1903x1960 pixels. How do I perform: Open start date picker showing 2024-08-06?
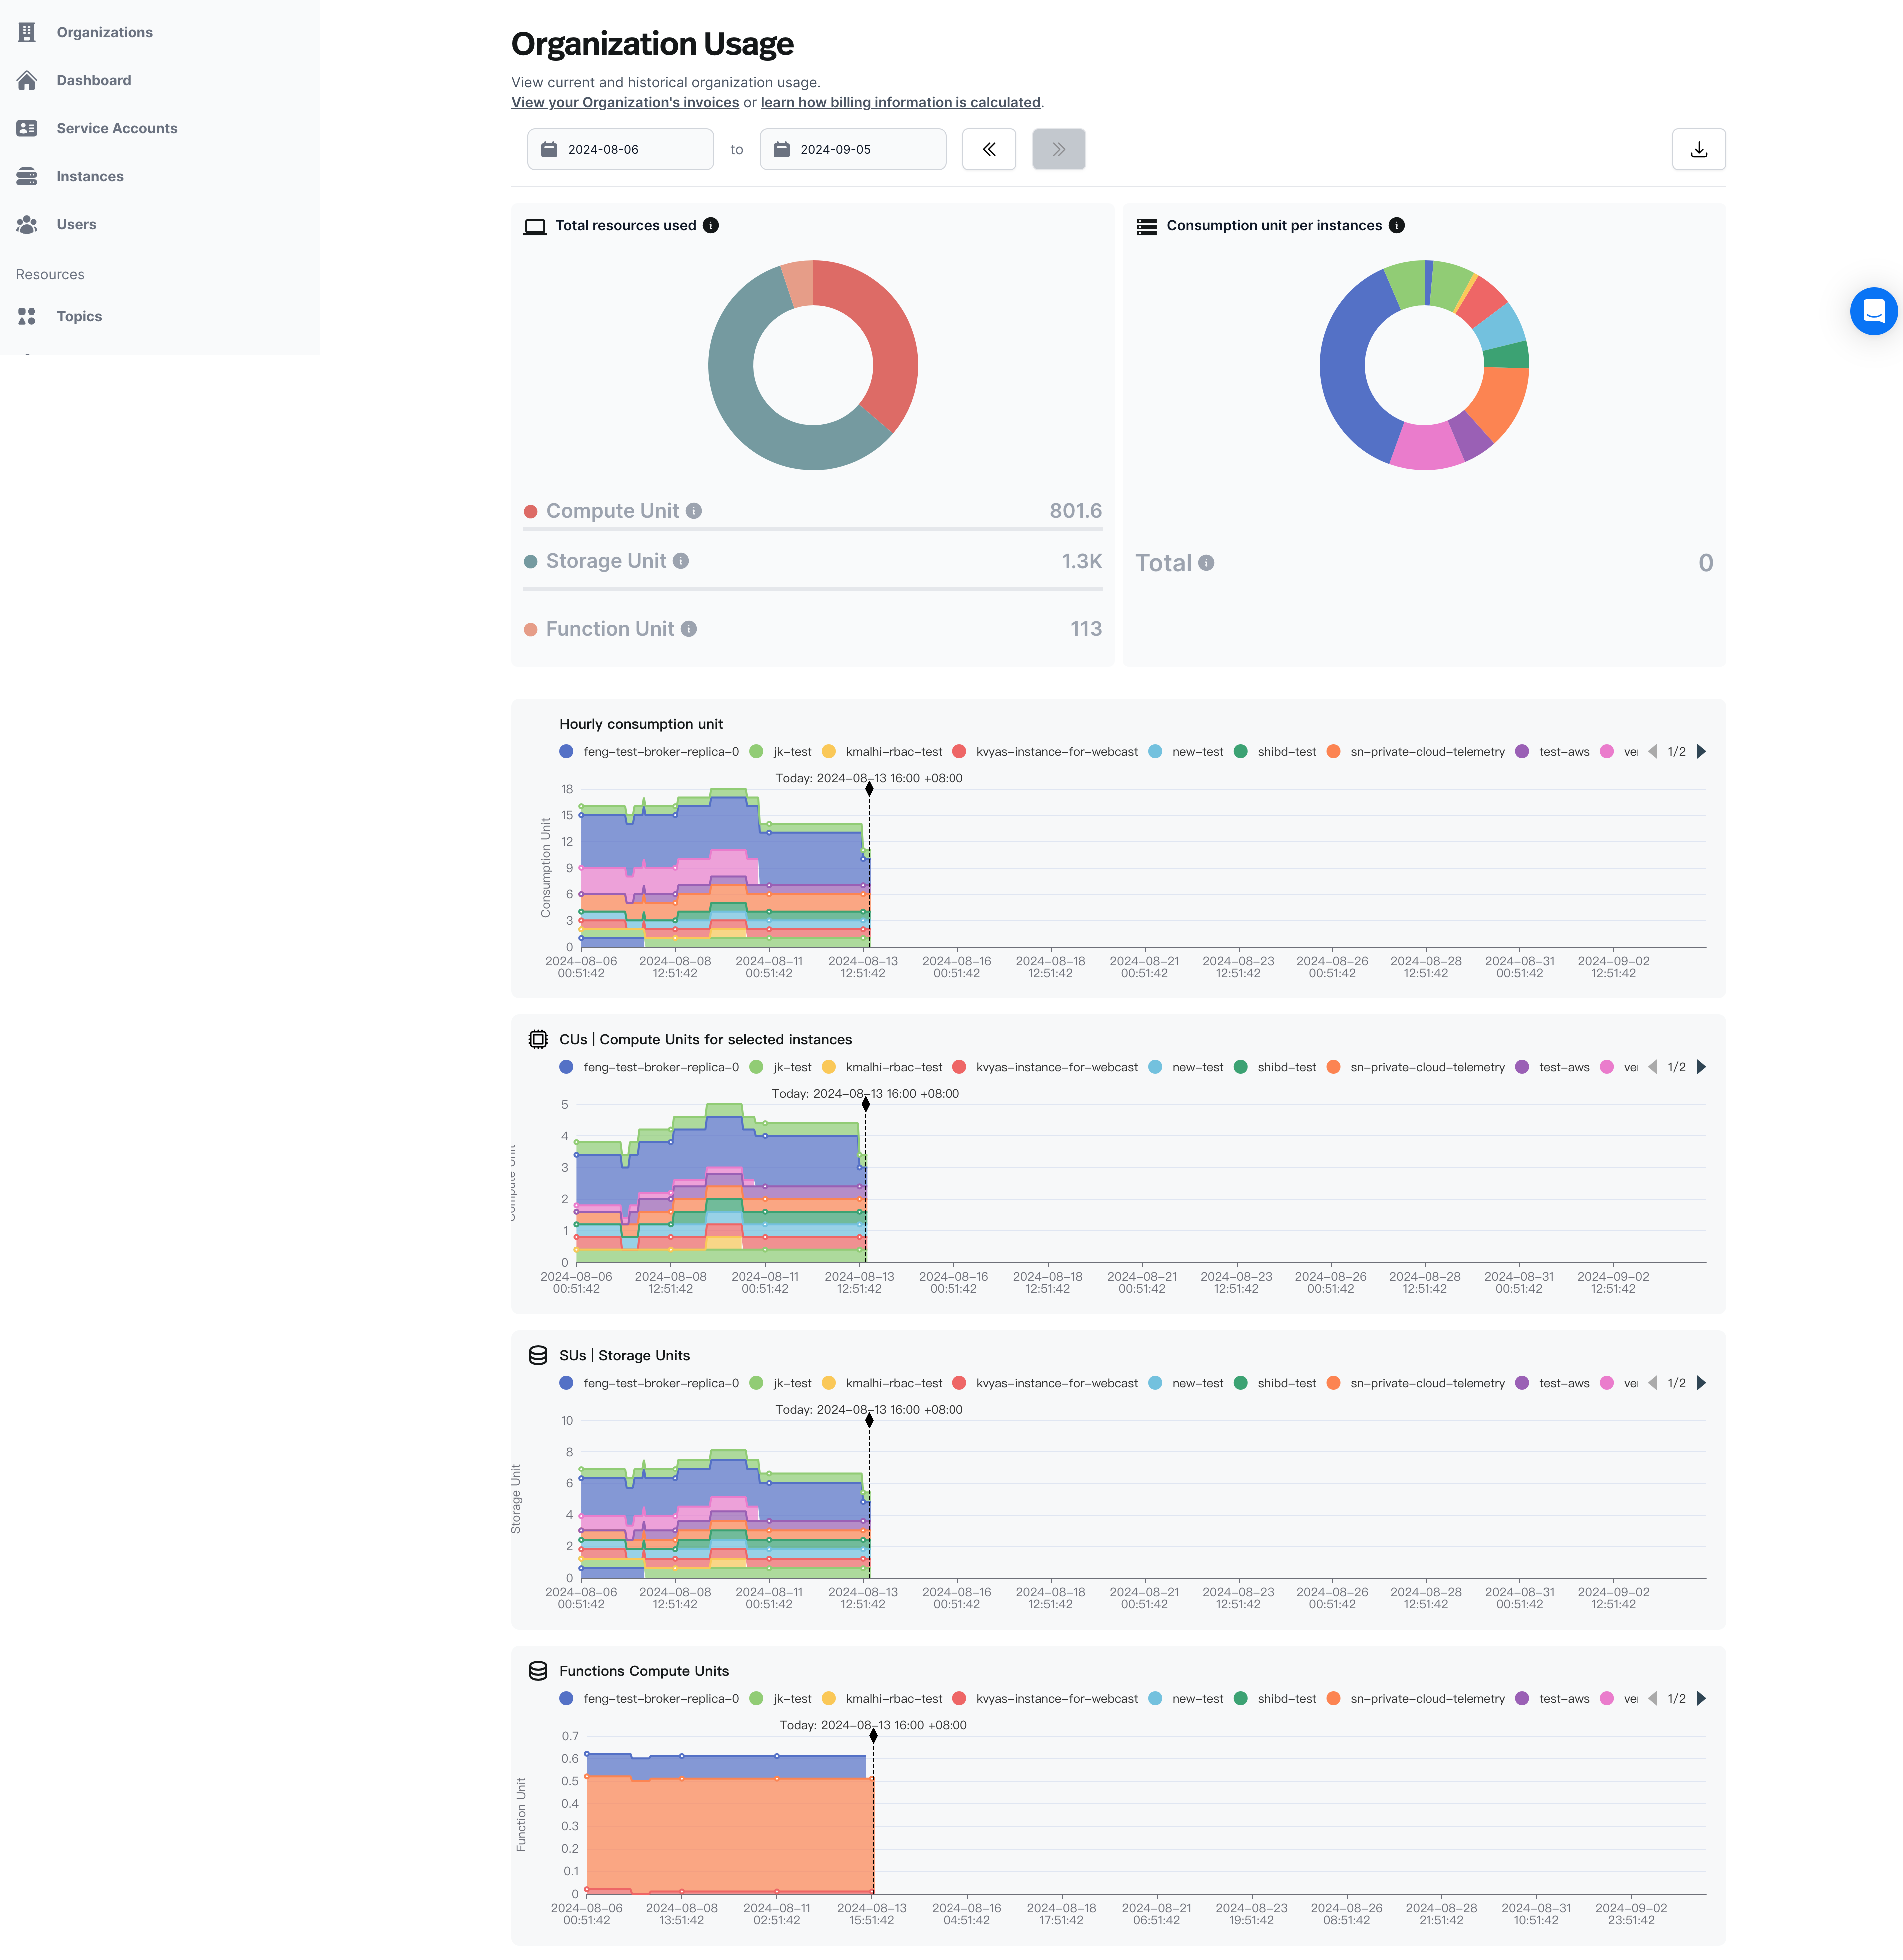[x=620, y=150]
